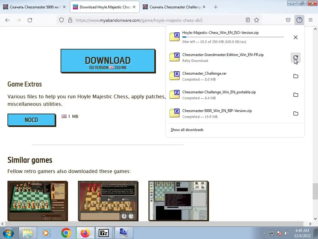Open the red chess pieces game thumbnail
Viewport: 318px width, 239px height.
[x=108, y=201]
